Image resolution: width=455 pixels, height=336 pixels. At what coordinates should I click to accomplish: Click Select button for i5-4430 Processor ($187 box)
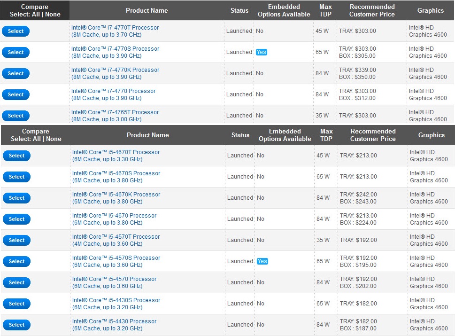click(16, 325)
